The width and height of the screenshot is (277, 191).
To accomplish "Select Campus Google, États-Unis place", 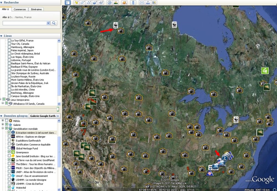I will [x=25, y=96].
